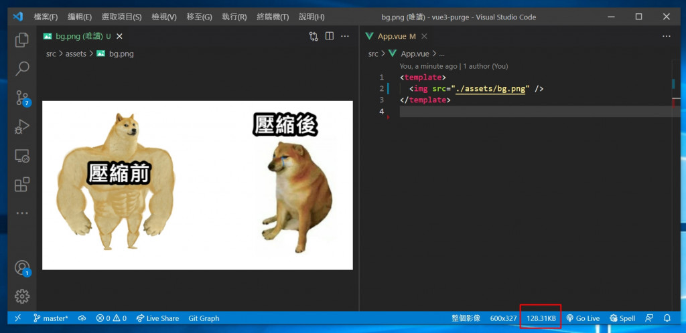This screenshot has height=333, width=686.
Task: Toggle the Spell checker status item
Action: [622, 318]
